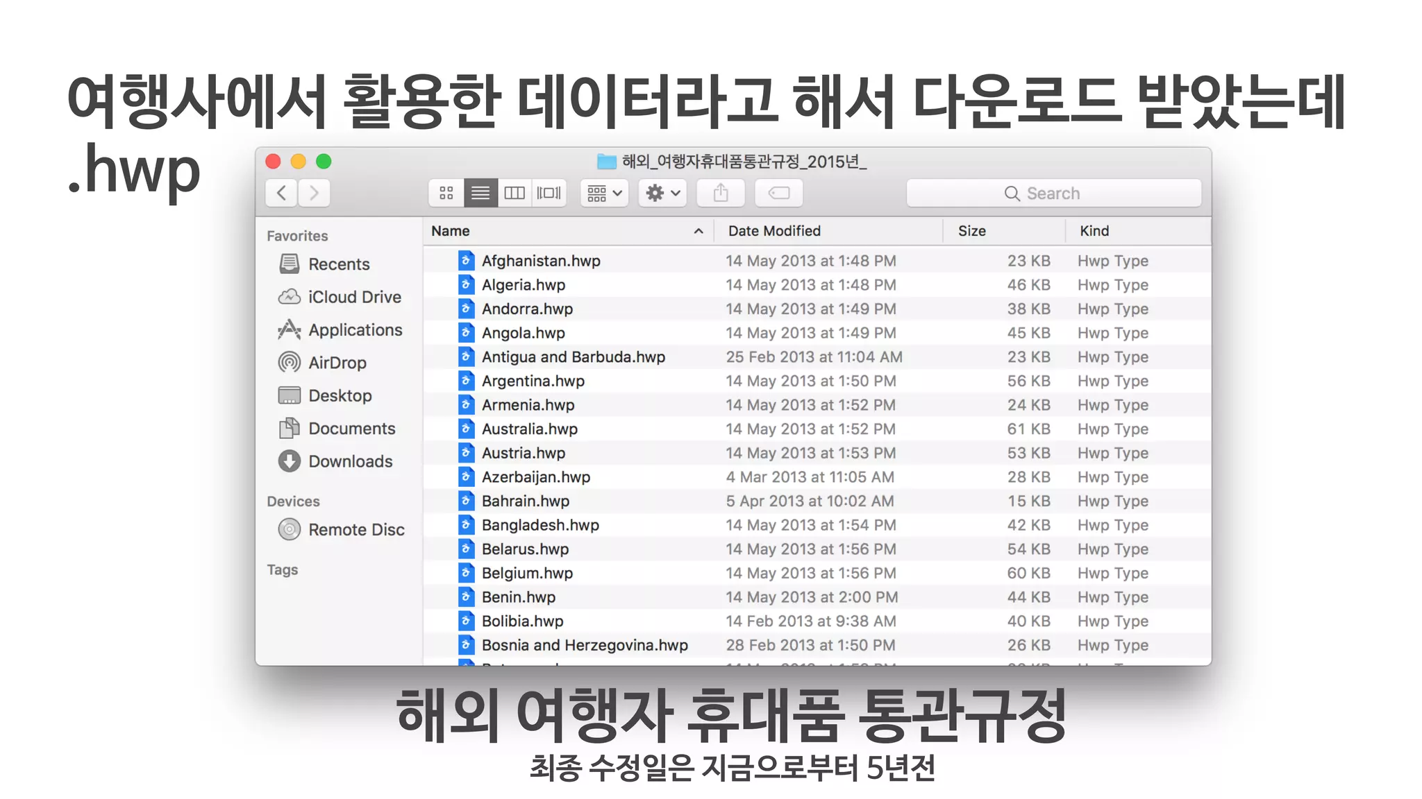This screenshot has width=1422, height=799.
Task: Select the Austria.hwp file name
Action: tap(524, 453)
